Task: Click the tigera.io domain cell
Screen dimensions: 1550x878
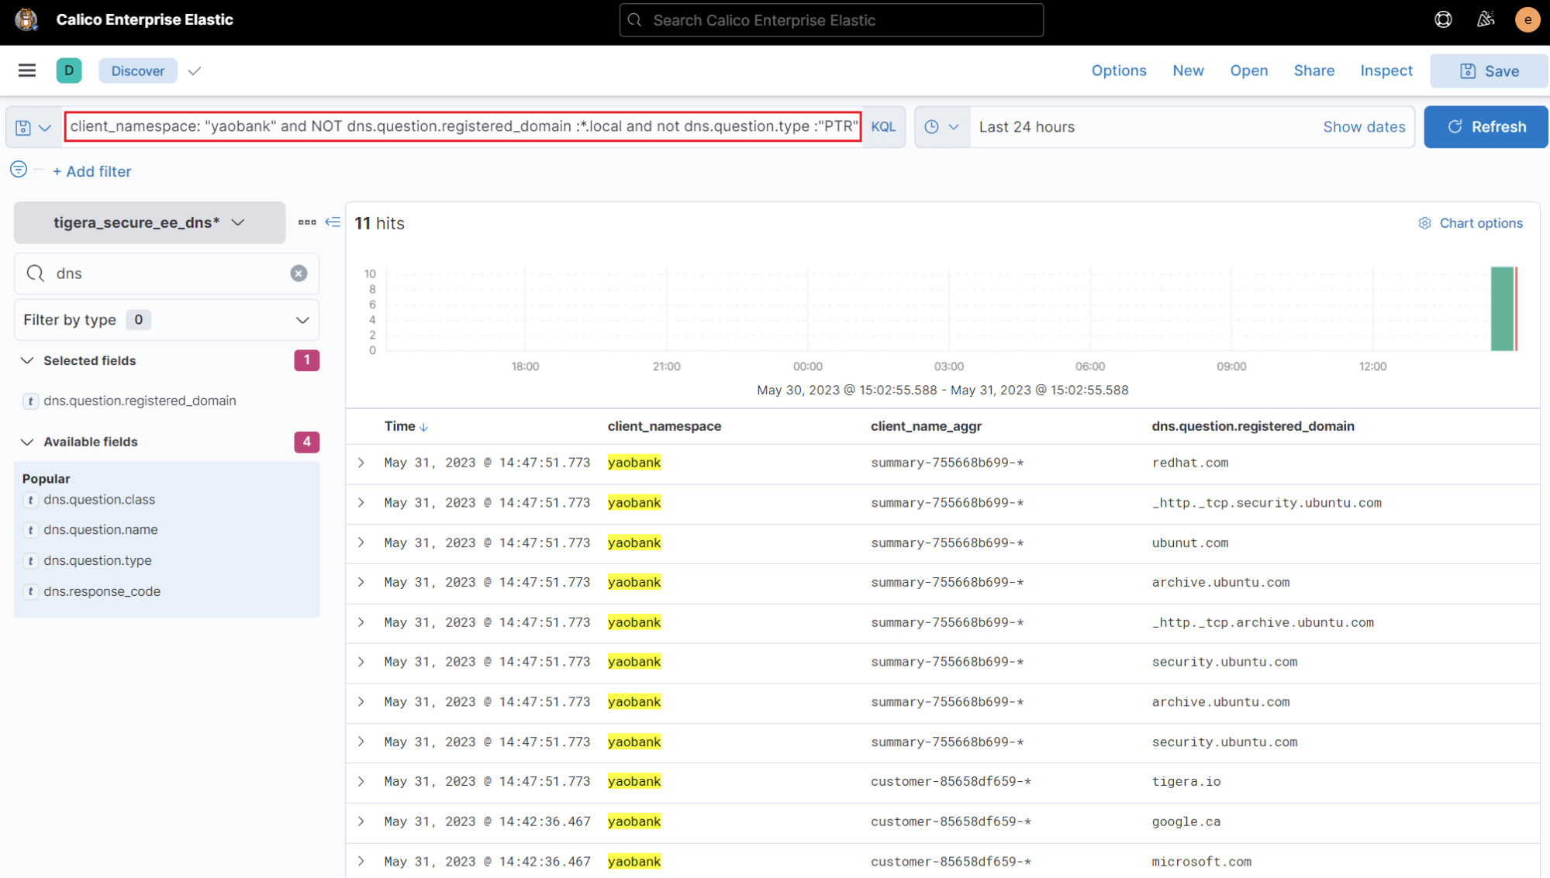Action: coord(1186,781)
